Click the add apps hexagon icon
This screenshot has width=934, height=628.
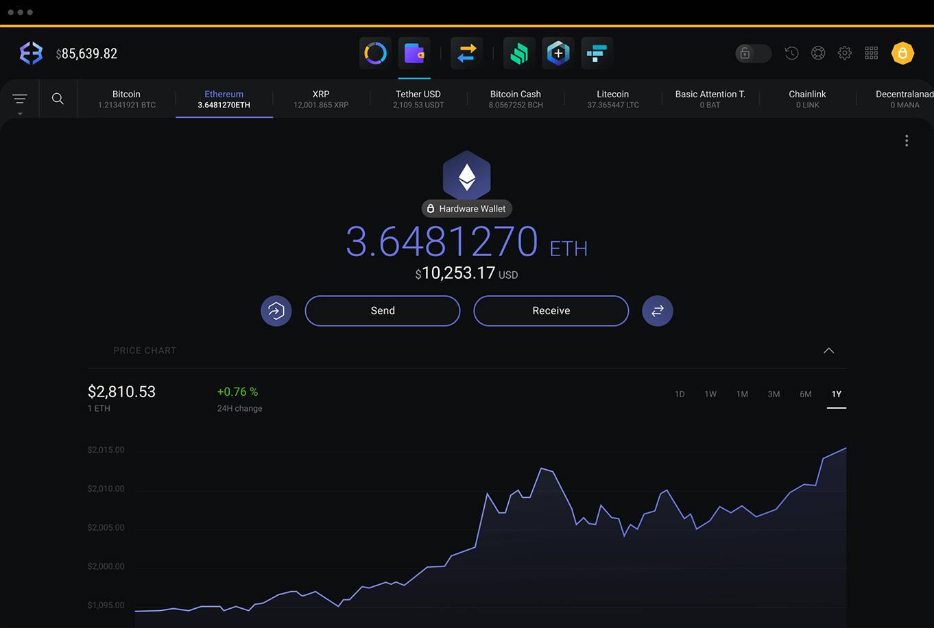(558, 53)
